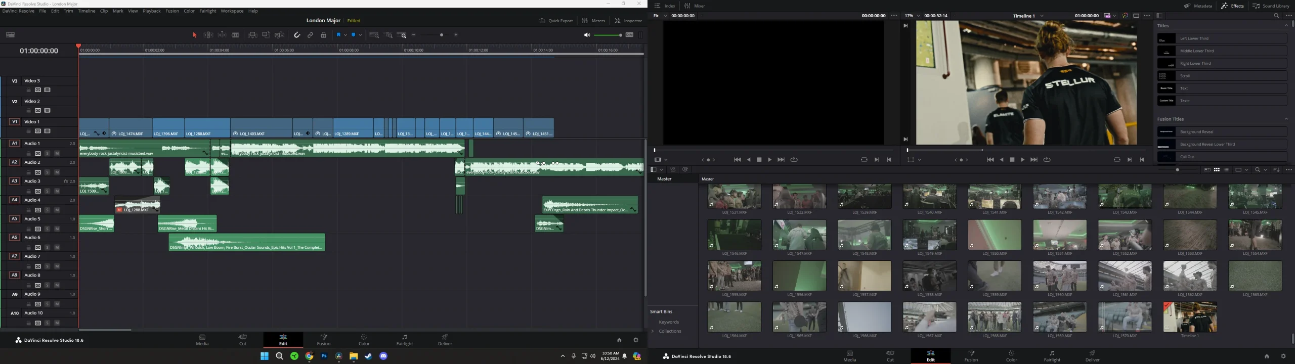Open the Workspace menu
Viewport: 1295px width, 364px height.
coord(232,11)
